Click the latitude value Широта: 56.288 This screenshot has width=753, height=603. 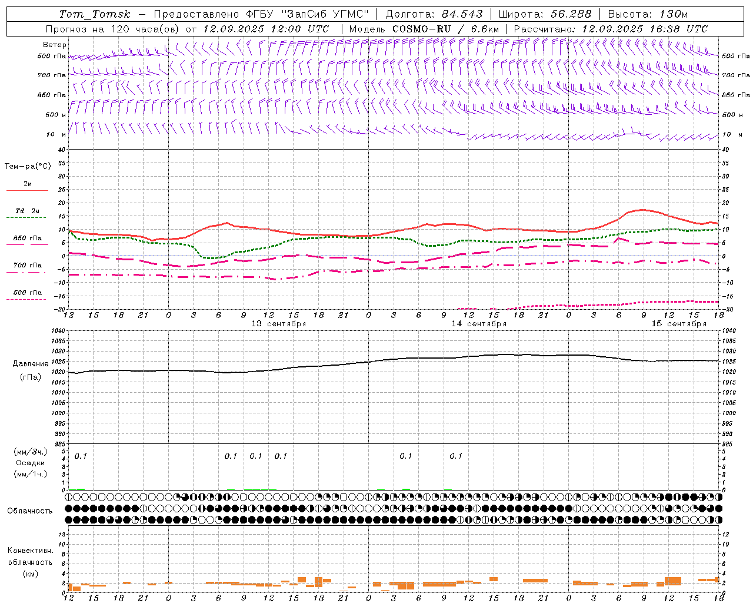click(x=545, y=14)
